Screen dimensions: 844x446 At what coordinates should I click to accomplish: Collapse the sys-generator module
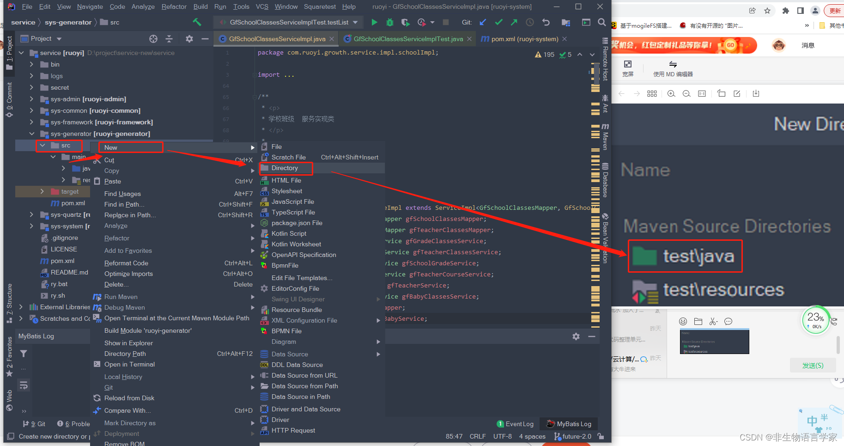[31, 134]
